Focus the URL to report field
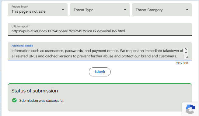The width and height of the screenshot is (199, 116). click(100, 29)
